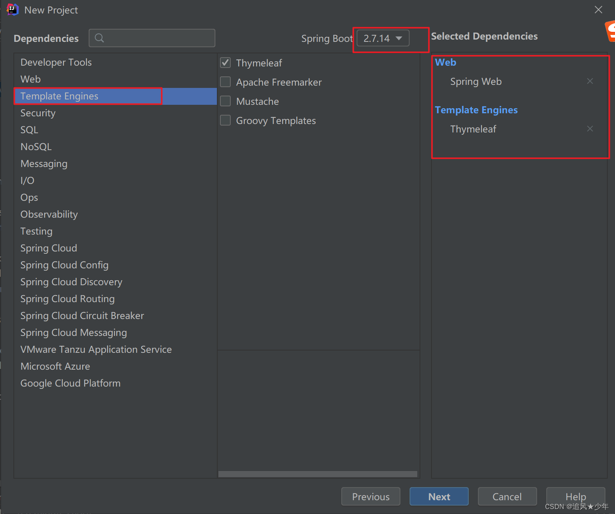Select Spring Web in Selected Dependencies
This screenshot has height=514, width=615.
pyautogui.click(x=476, y=81)
